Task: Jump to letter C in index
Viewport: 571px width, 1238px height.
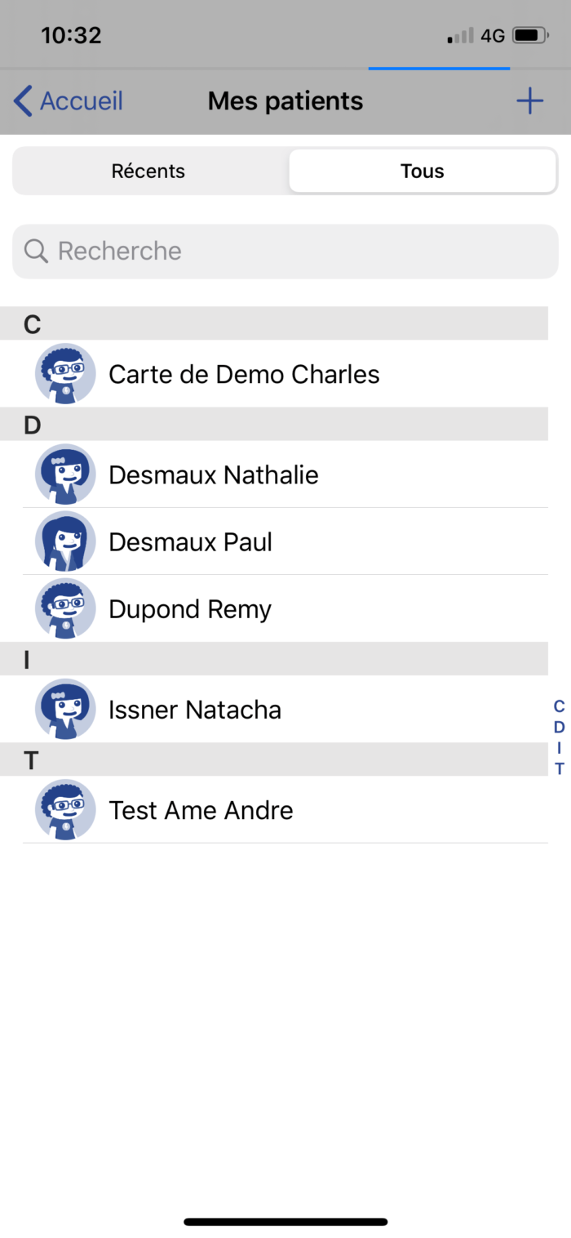Action: (x=559, y=706)
